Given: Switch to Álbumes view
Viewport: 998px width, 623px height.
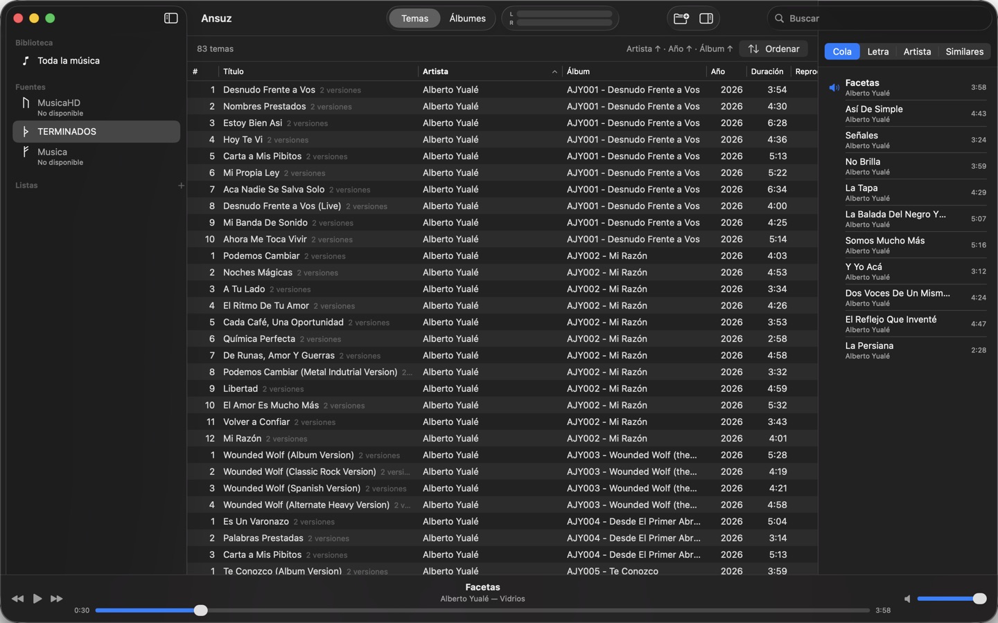Looking at the screenshot, I should click(467, 19).
